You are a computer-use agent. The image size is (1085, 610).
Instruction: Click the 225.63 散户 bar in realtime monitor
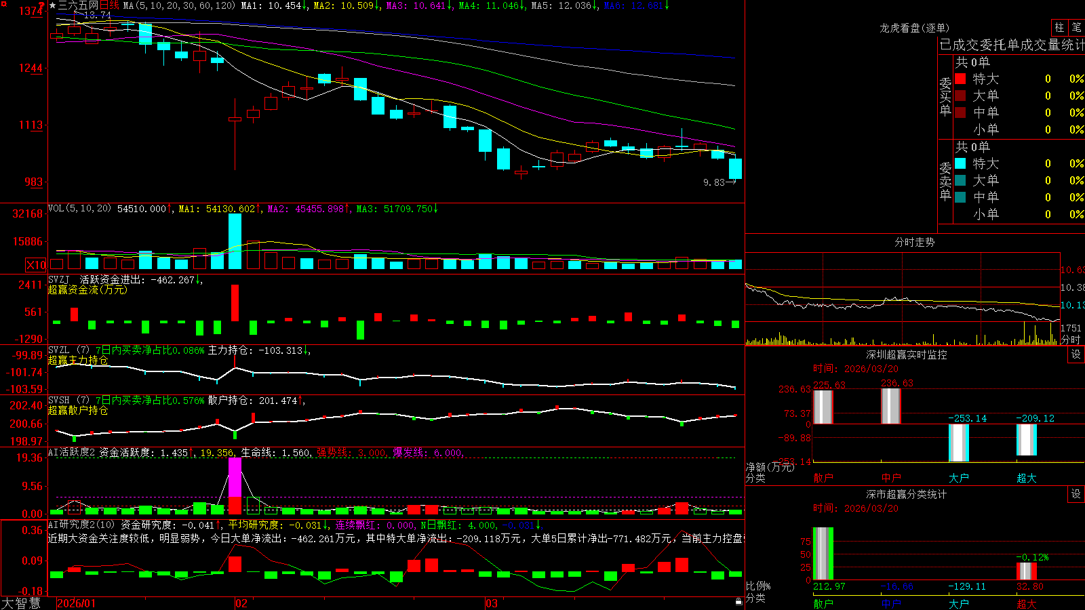point(823,407)
